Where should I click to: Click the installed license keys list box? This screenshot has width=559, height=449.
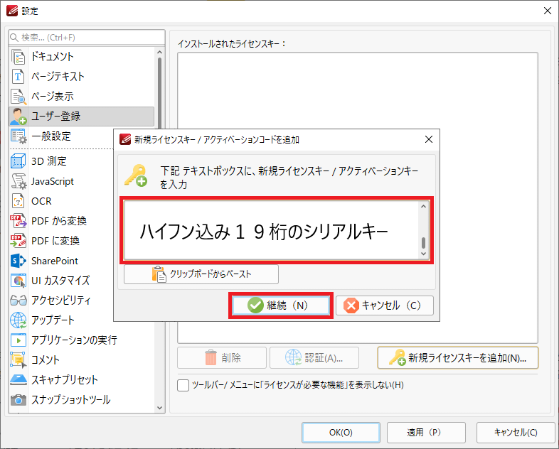click(358, 198)
